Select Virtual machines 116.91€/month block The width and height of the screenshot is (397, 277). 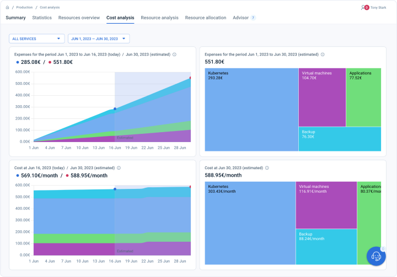pyautogui.click(x=326, y=205)
